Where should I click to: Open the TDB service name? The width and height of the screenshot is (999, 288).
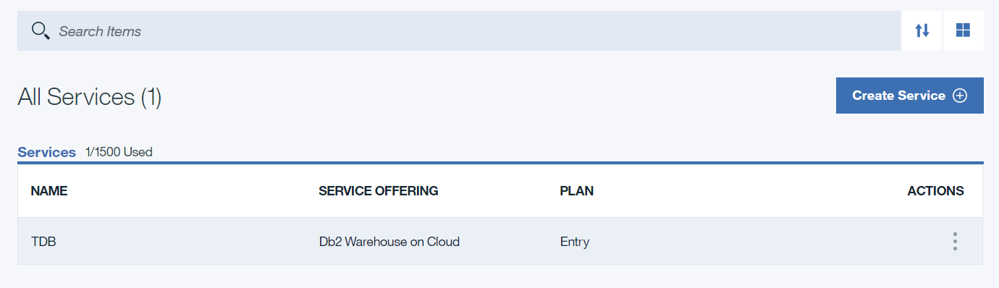43,242
